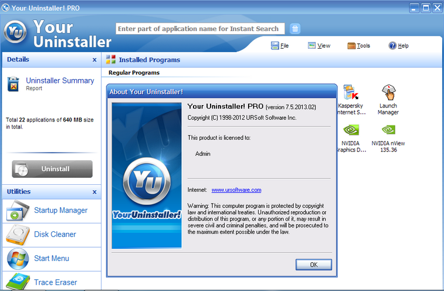Click the Tools menu box icon
This screenshot has width=444, height=291.
point(351,46)
